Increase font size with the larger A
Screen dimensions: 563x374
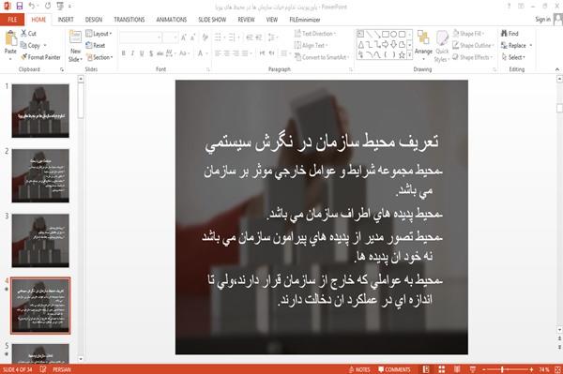[x=184, y=37]
